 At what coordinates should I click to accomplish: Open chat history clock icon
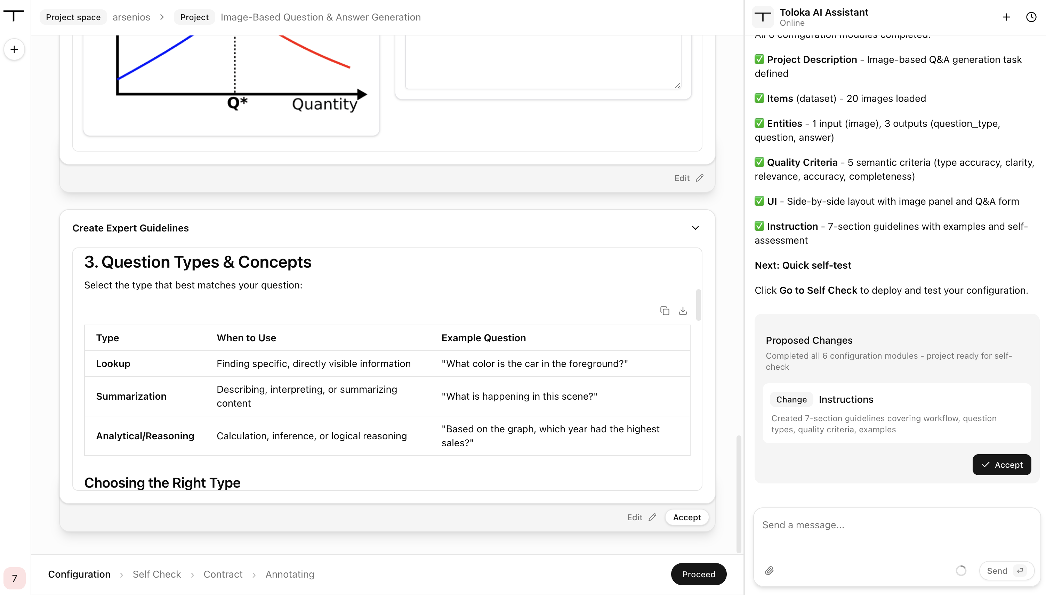(1031, 17)
